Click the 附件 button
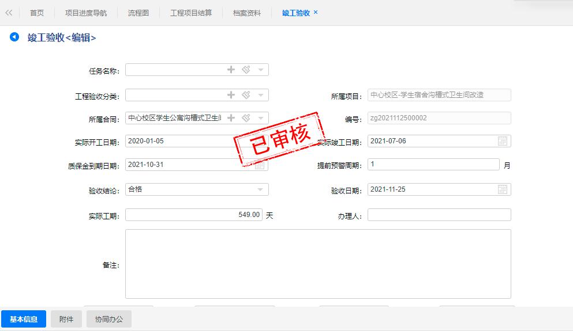 [66, 319]
